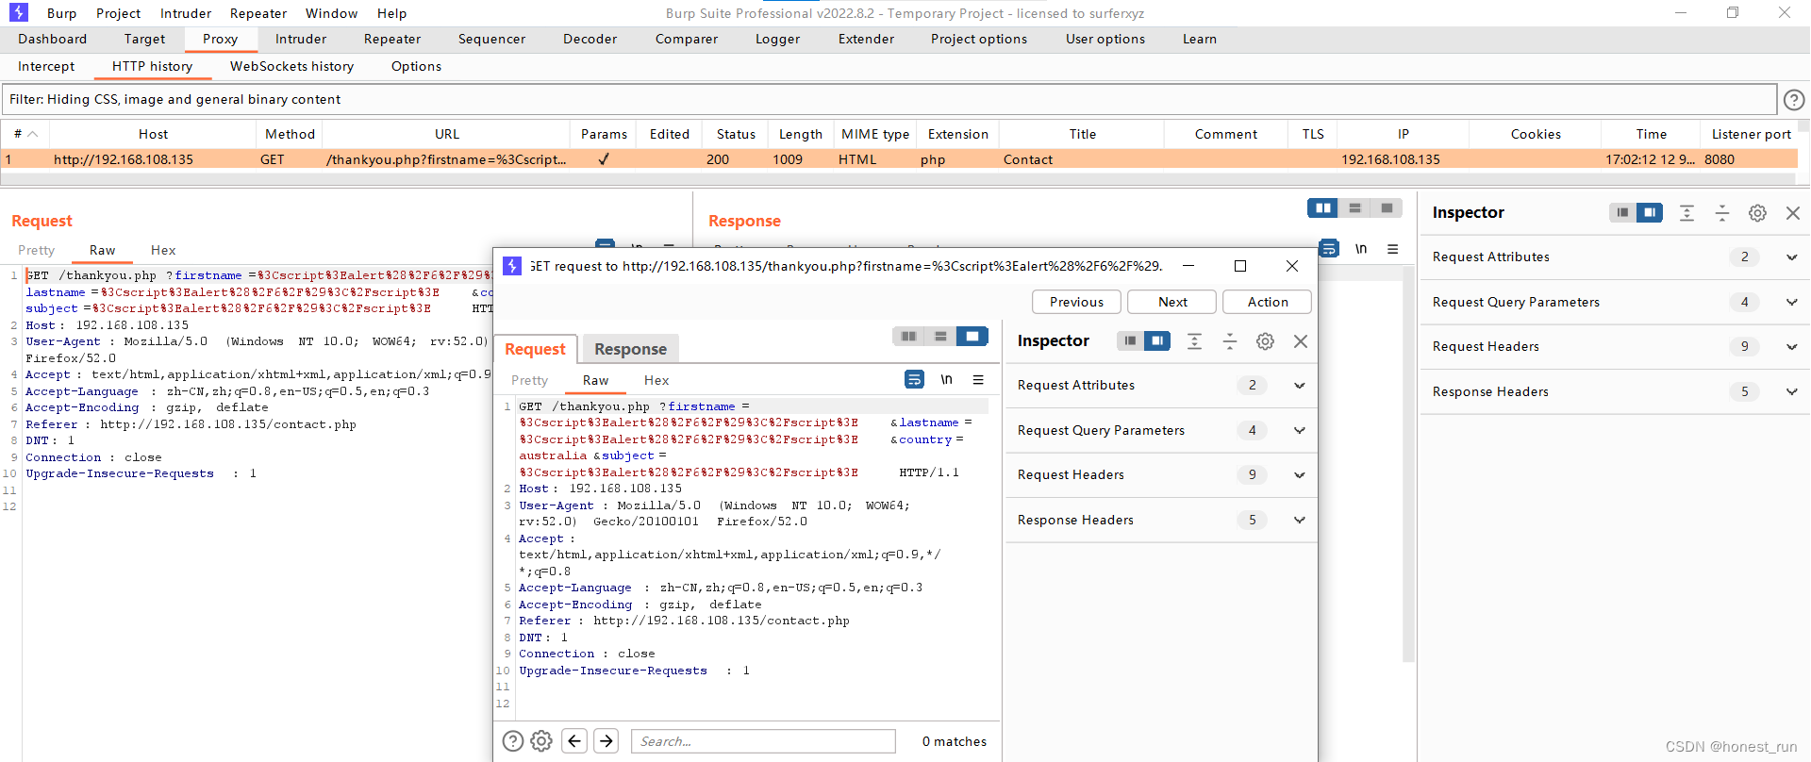
Task: Open the WebSockets history sub-tab
Action: 291,66
